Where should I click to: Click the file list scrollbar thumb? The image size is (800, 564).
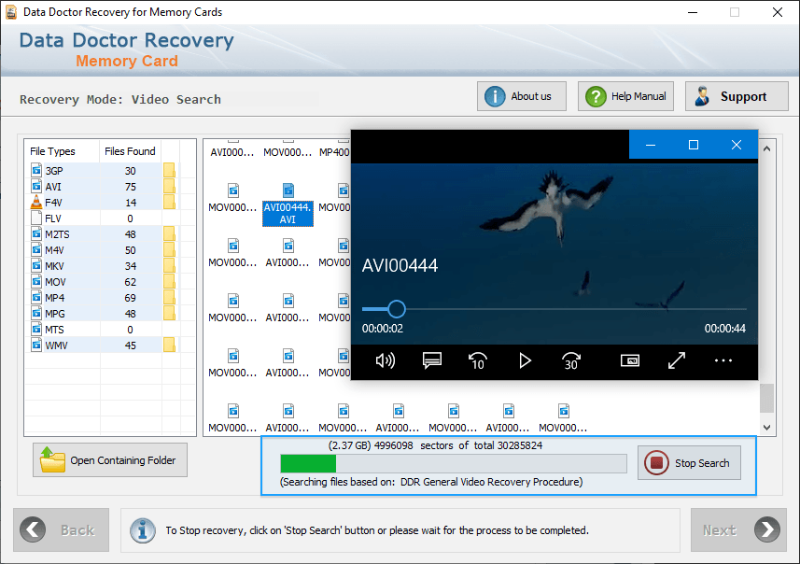tap(766, 398)
